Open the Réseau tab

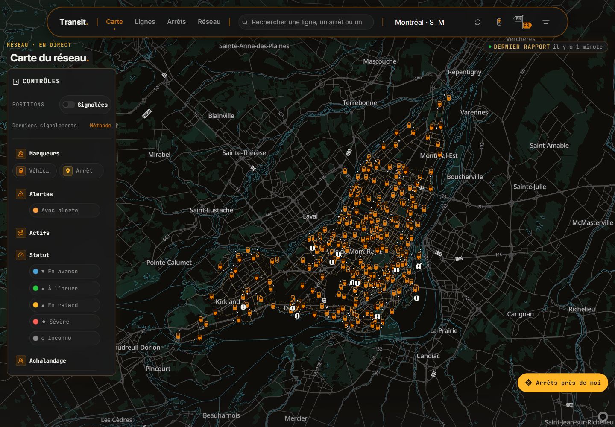point(209,22)
